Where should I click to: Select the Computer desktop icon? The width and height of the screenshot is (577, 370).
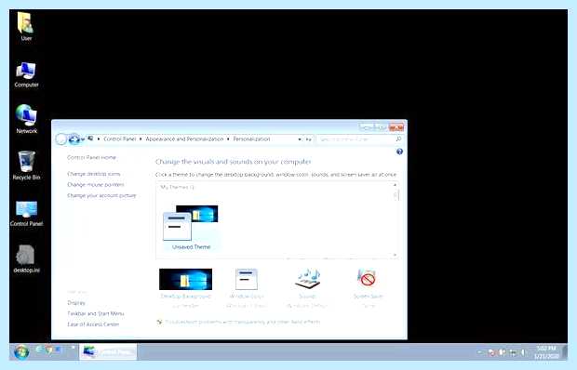[x=26, y=74]
